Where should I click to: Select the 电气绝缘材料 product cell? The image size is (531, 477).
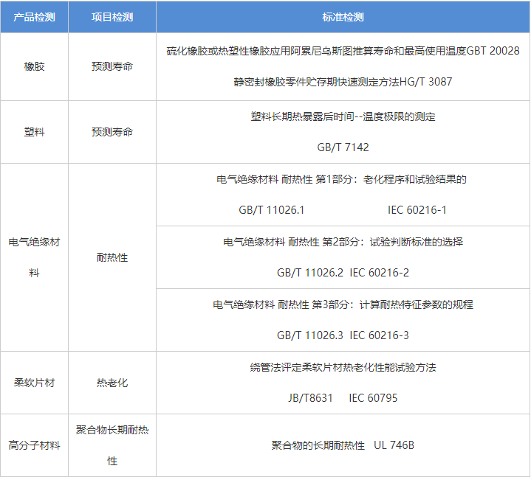tap(34, 257)
